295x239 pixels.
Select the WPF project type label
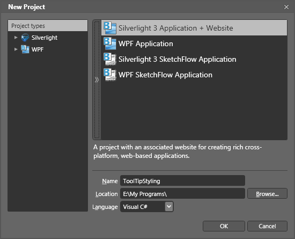38,49
